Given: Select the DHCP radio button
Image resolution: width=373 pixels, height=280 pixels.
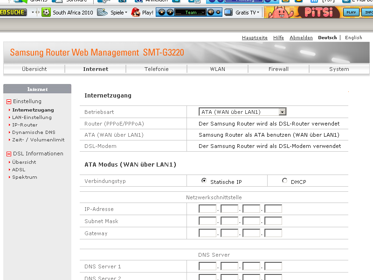Looking at the screenshot, I should click(284, 181).
